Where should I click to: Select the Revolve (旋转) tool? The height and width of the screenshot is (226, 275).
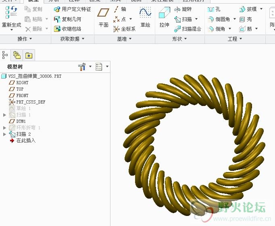pyautogui.click(x=183, y=9)
